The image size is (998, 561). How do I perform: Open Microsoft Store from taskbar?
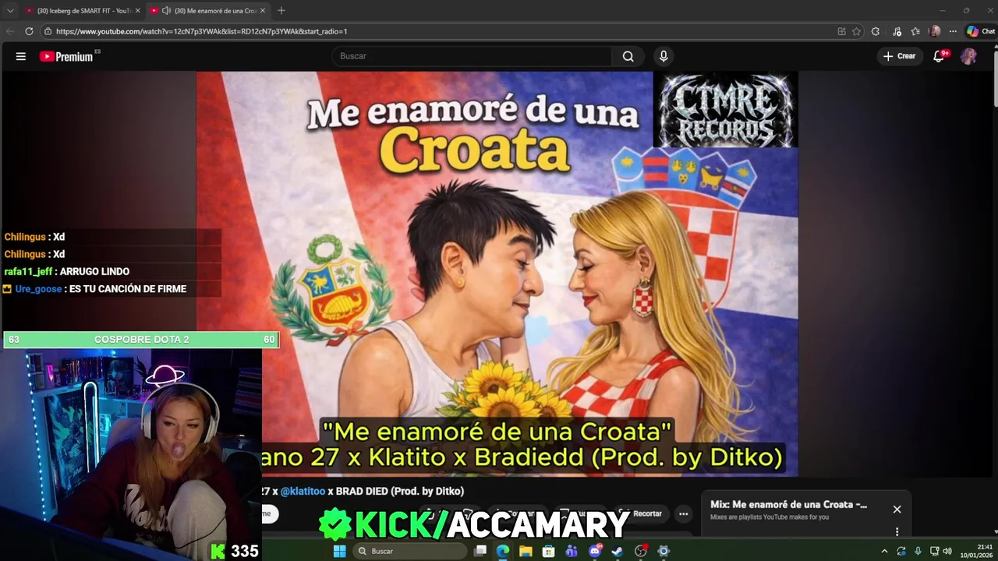[x=548, y=551]
